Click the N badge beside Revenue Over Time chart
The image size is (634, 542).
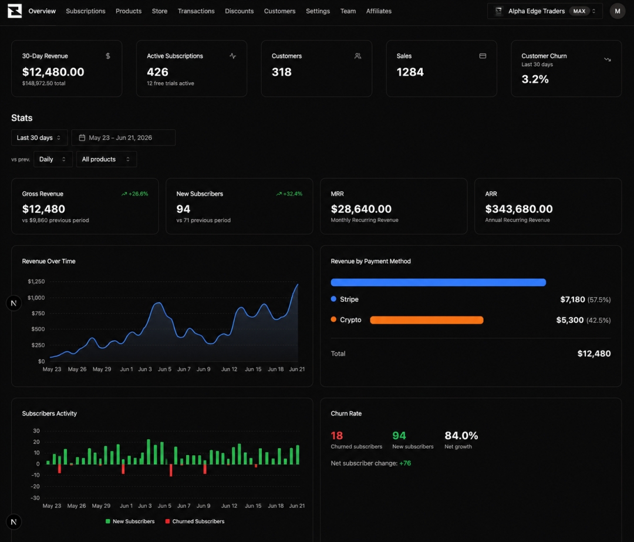pos(14,303)
